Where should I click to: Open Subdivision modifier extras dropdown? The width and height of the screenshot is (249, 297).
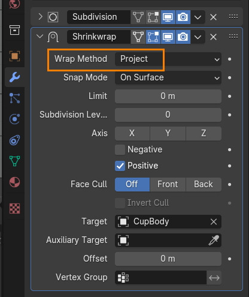coord(198,17)
